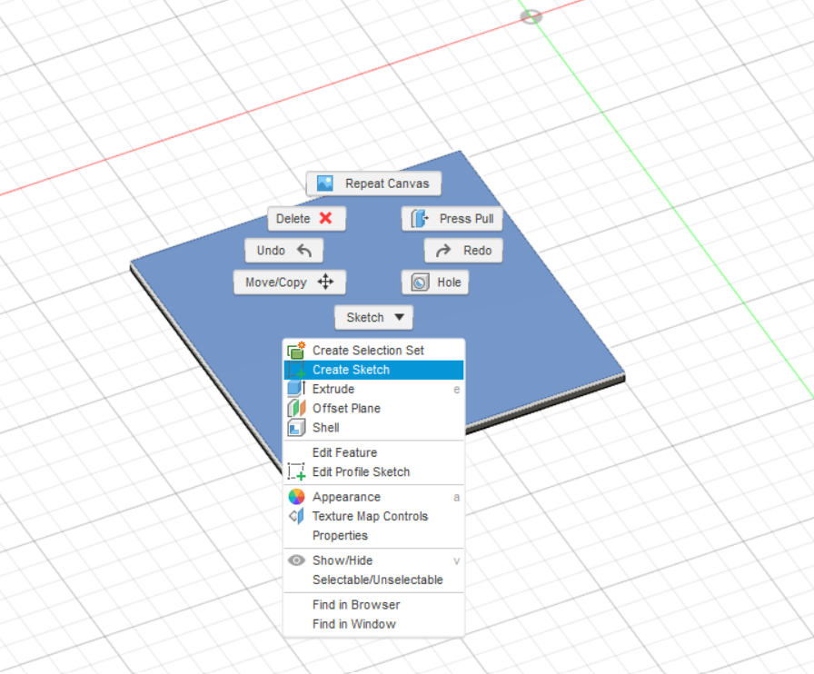Select Move/Copy in marking menu
Viewport: 814px width, 674px height.
290,282
